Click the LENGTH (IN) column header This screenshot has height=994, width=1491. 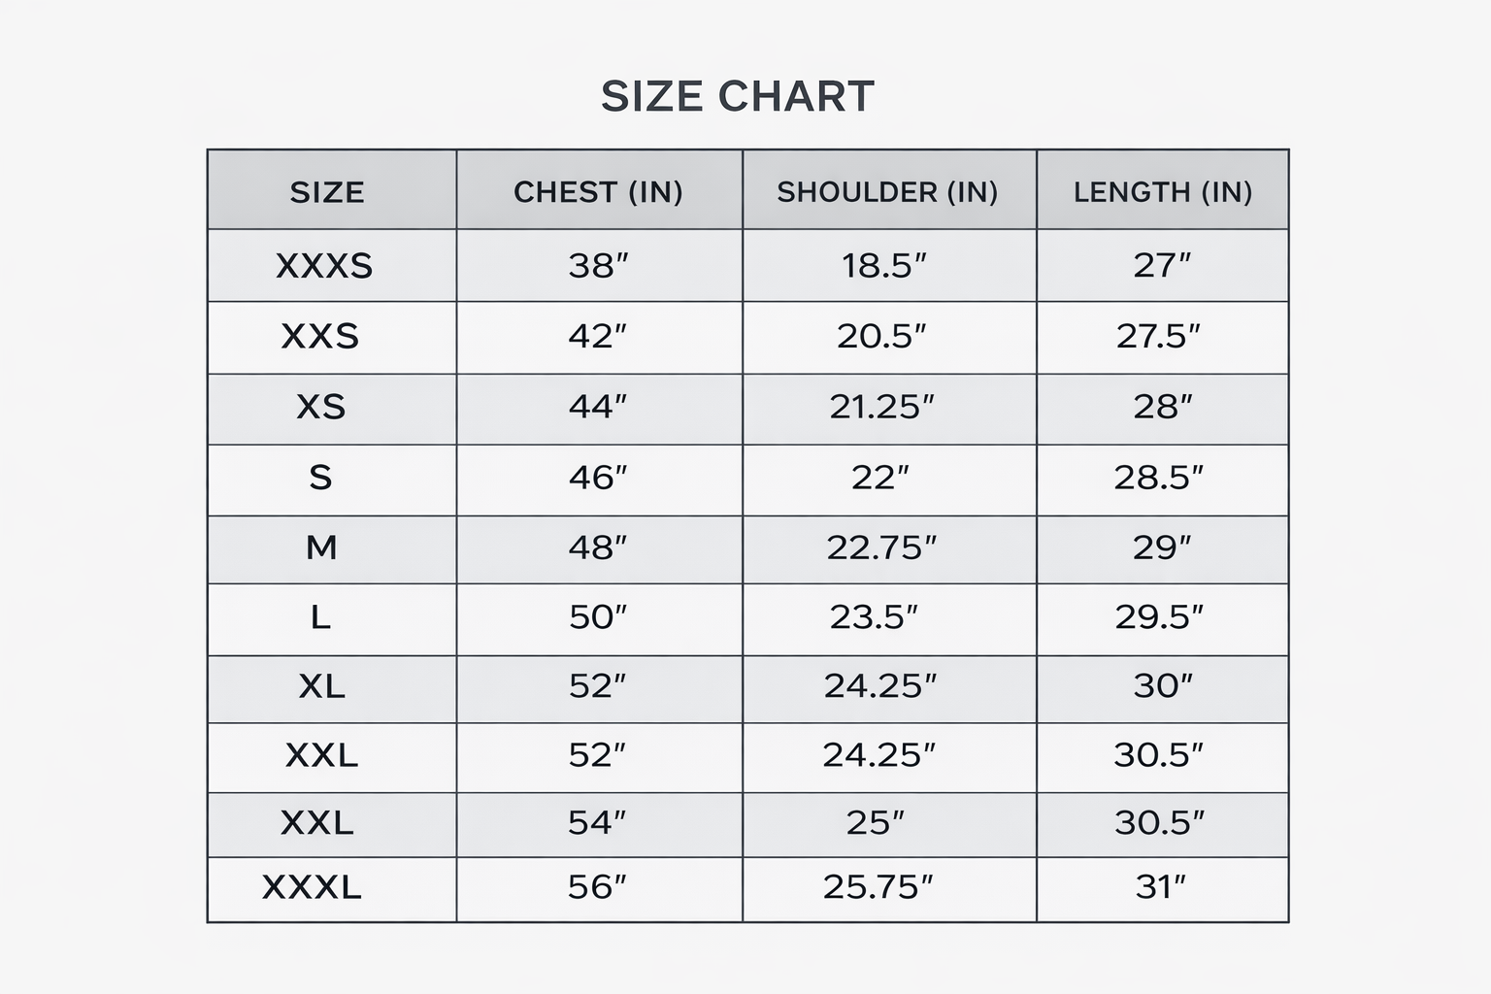[1162, 192]
